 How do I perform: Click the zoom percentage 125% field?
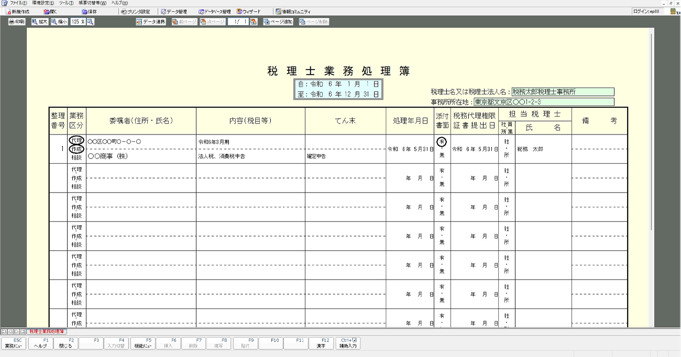pos(78,22)
